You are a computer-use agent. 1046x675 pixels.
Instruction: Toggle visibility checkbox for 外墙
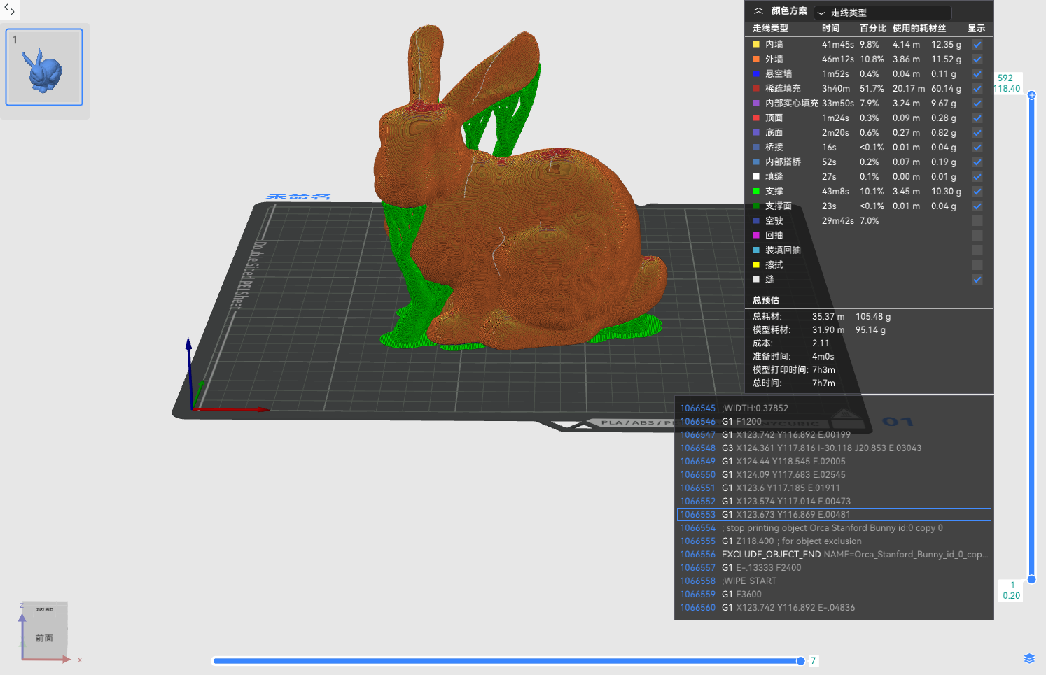[x=977, y=59]
